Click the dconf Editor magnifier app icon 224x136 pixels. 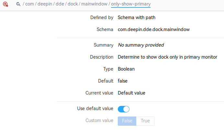tap(6, 4)
